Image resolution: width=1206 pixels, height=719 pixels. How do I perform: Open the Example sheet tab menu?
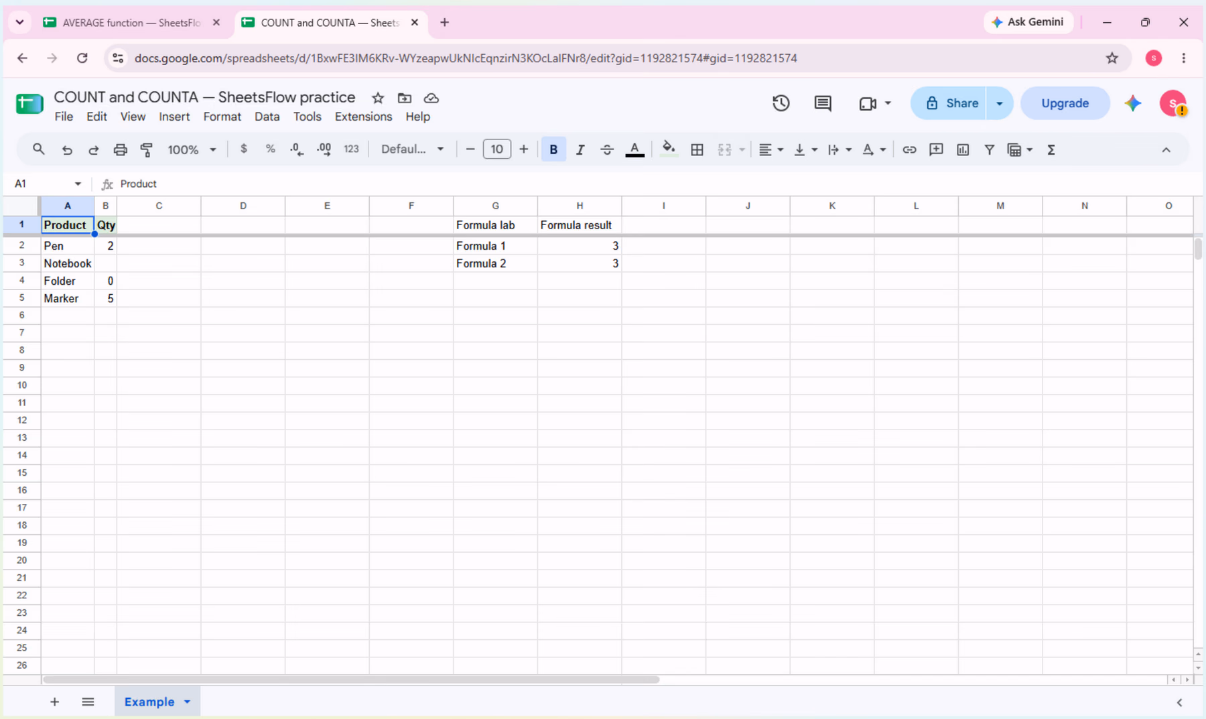[188, 702]
